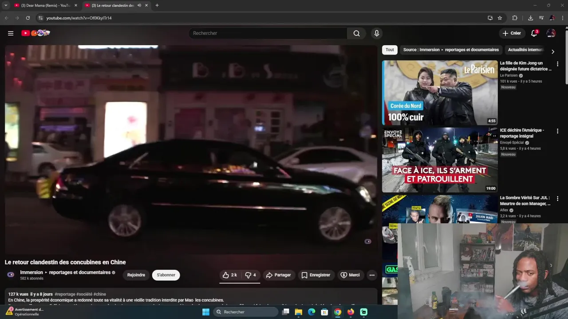The width and height of the screenshot is (568, 319).
Task: Open Face à ICE video thumbnail
Action: tap(440, 160)
